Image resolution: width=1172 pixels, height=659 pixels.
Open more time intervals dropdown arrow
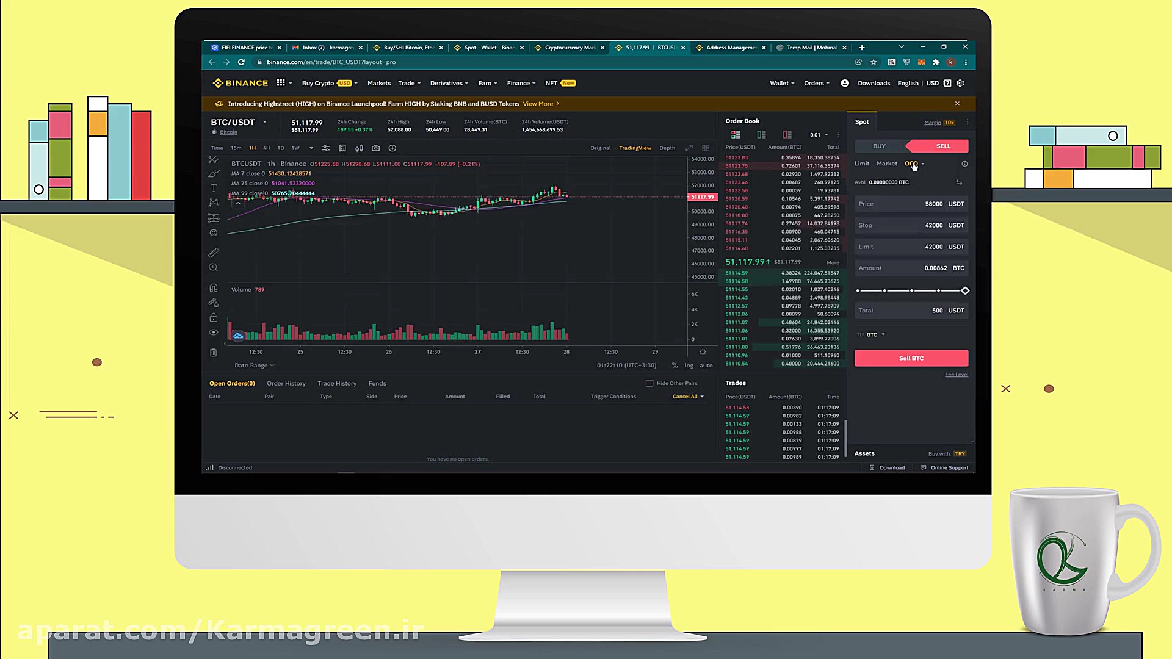click(311, 148)
